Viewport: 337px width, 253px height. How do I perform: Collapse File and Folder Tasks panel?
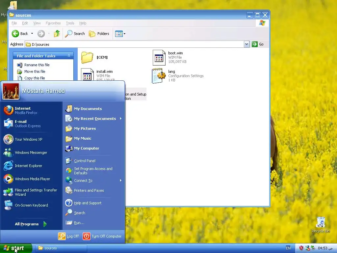[x=69, y=56]
